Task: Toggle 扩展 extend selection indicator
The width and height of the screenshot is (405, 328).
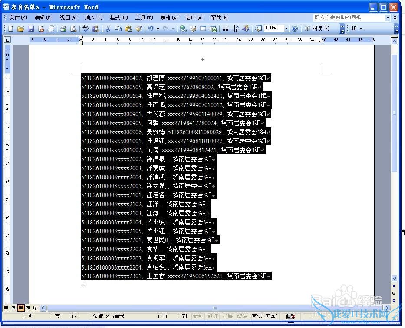Action: click(x=227, y=316)
